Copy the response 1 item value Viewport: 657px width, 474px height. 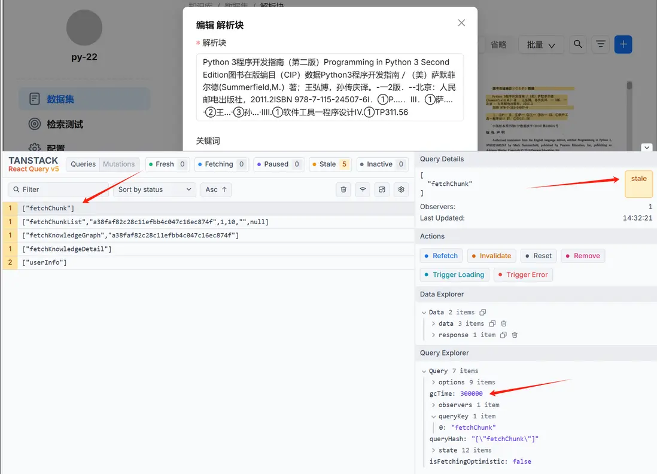pos(504,335)
